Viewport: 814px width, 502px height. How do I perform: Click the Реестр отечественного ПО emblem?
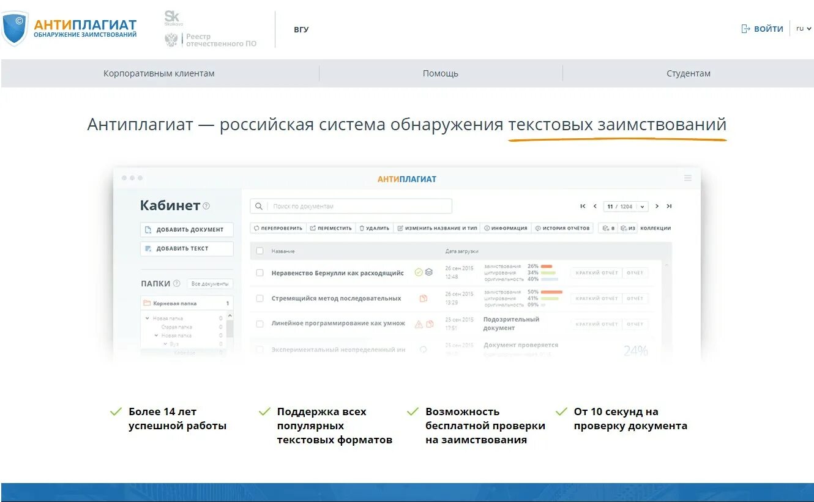(171, 40)
